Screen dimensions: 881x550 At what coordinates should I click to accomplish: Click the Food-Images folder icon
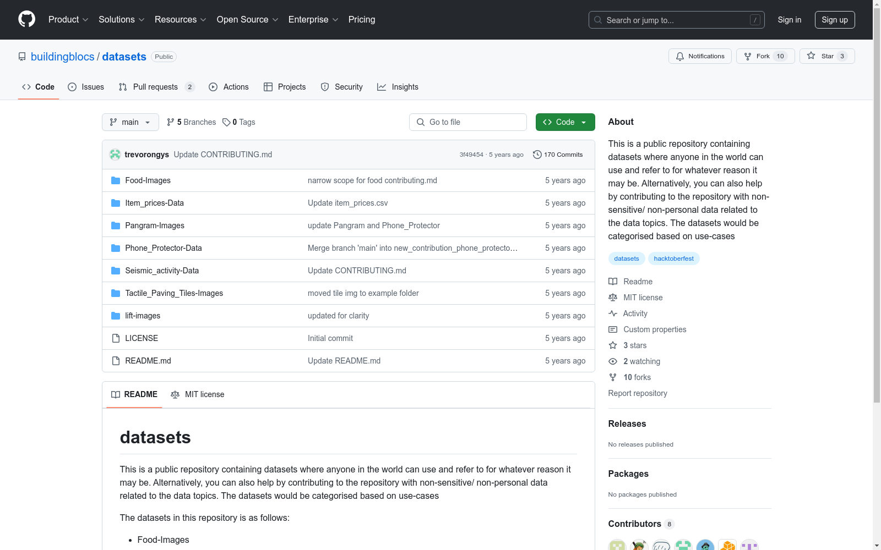click(x=116, y=180)
